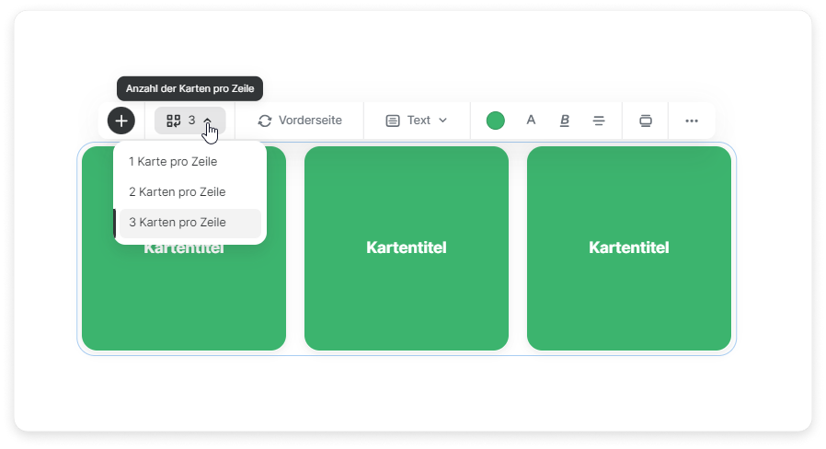Click the stacked card layout icon
Image resolution: width=826 pixels, height=449 pixels.
tap(646, 121)
